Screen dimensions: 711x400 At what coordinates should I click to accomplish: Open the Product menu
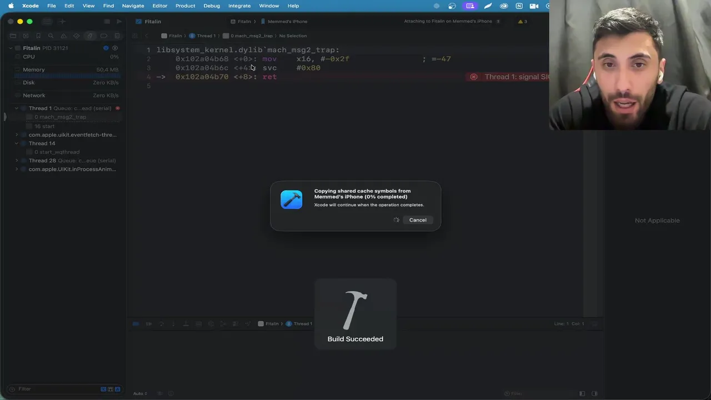pyautogui.click(x=185, y=6)
